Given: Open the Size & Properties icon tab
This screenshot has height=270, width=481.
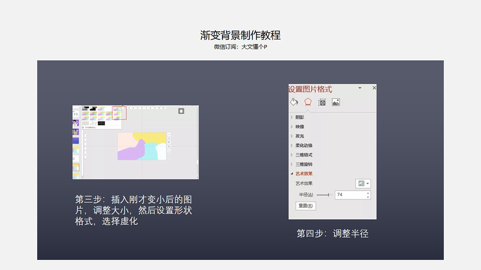Looking at the screenshot, I should click(322, 102).
